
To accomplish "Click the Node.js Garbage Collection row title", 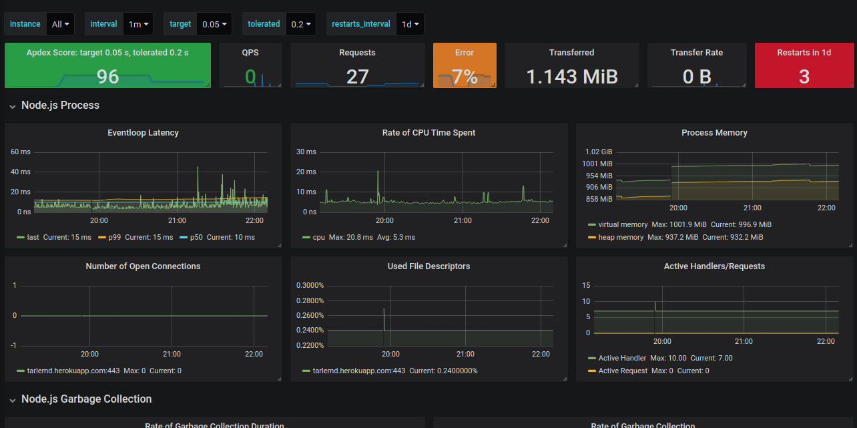I will pos(87,399).
